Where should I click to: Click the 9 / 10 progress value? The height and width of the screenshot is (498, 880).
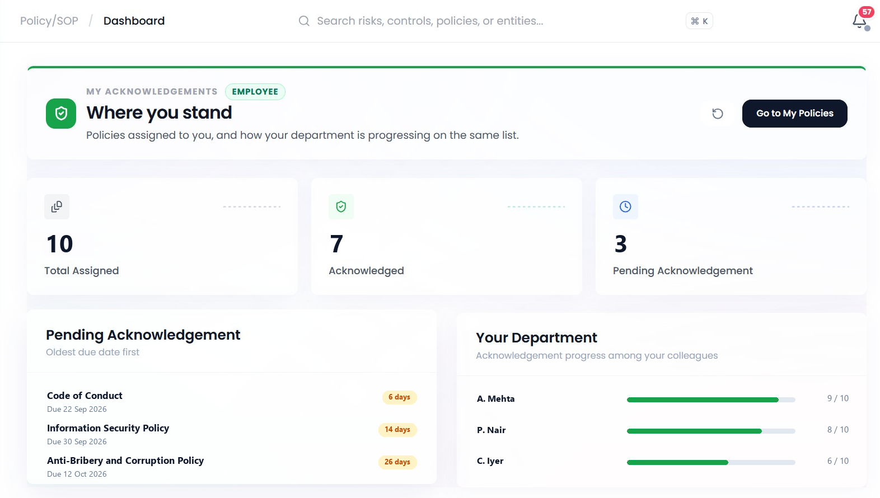[x=838, y=398]
